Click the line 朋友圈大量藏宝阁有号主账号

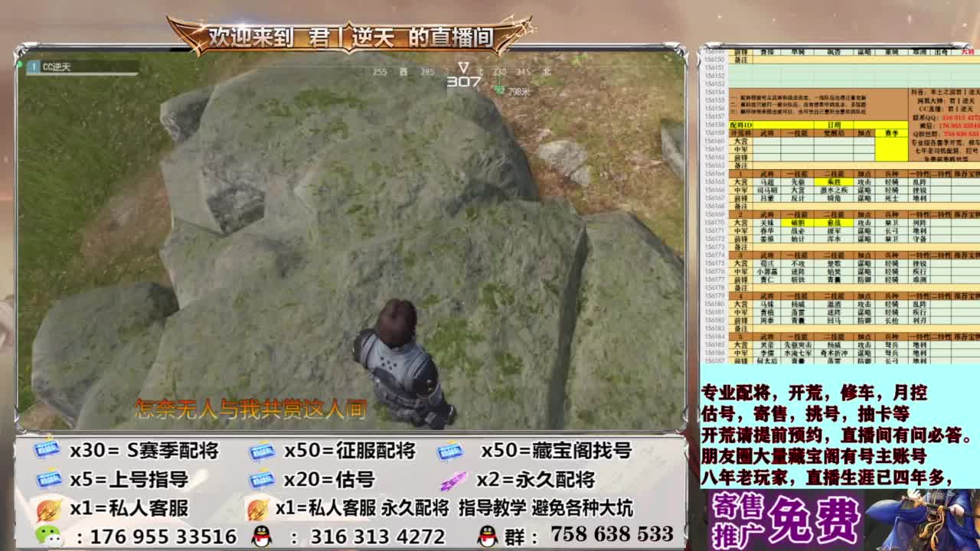pos(815,456)
